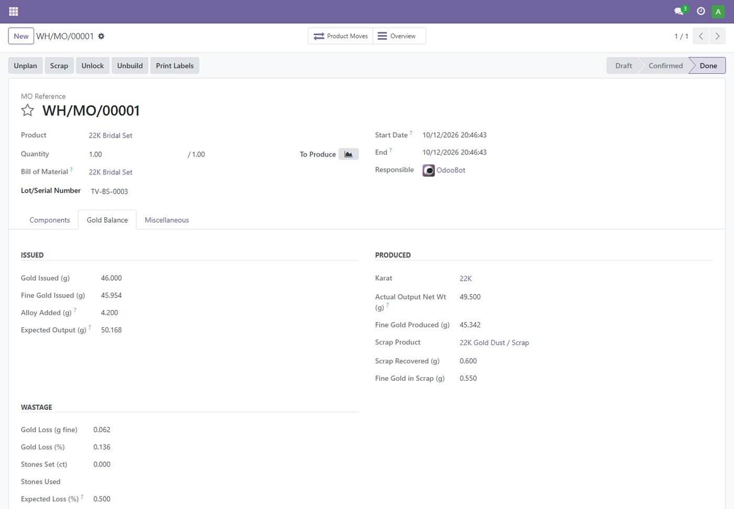Show help tooltip for Expected Output

[90, 328]
